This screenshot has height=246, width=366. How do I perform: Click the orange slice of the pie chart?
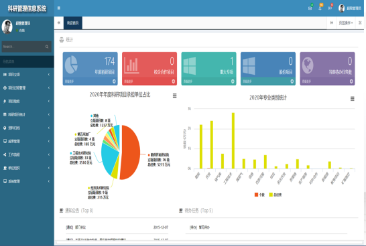click(x=131, y=152)
